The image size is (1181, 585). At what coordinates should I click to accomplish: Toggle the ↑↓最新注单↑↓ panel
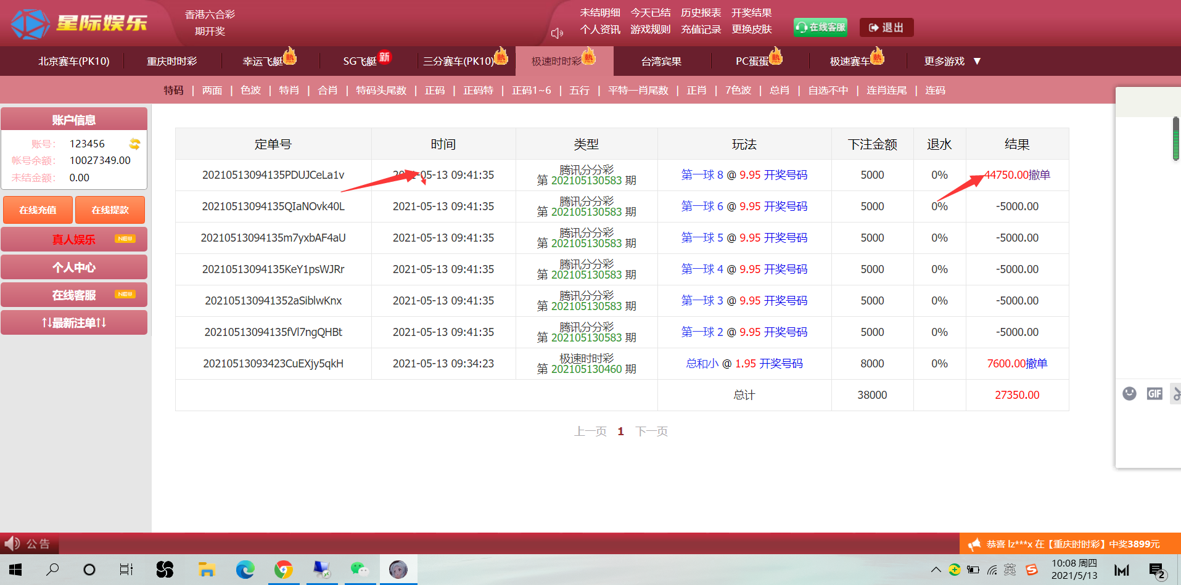74,322
